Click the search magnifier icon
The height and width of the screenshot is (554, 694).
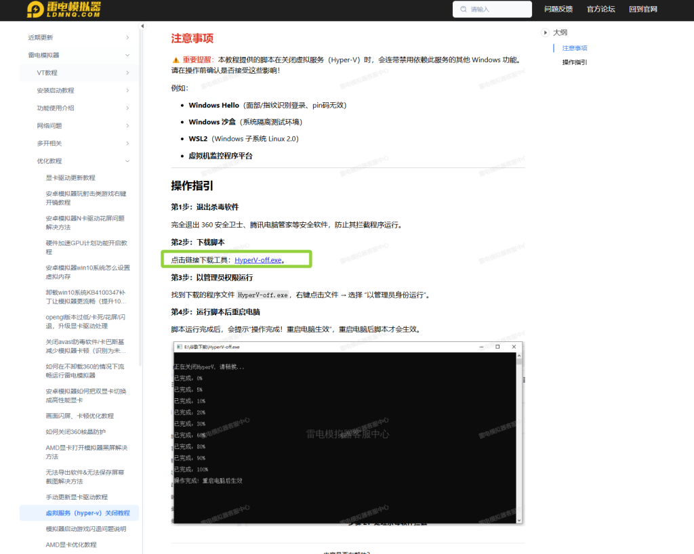click(464, 9)
